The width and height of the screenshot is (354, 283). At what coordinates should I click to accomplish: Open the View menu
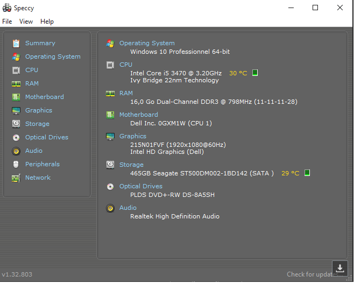coord(26,22)
